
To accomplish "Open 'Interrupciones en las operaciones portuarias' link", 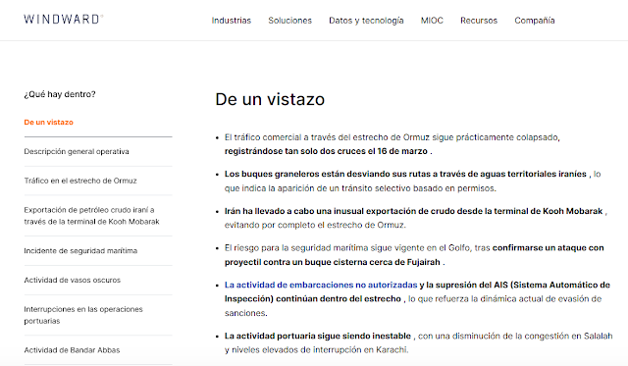I will [x=83, y=315].
